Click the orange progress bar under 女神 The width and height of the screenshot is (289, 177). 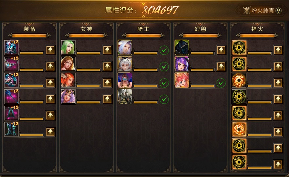86,35
